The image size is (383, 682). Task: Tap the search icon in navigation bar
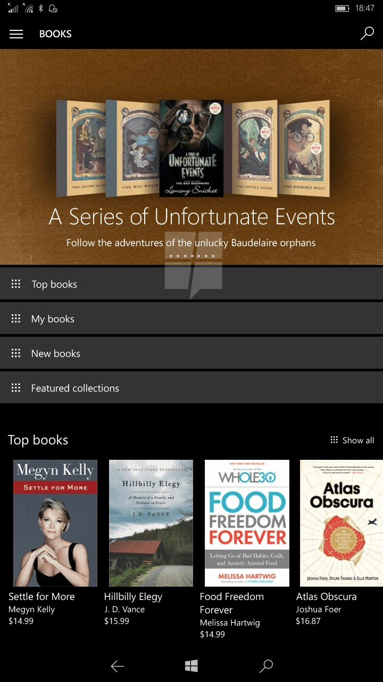point(266,665)
